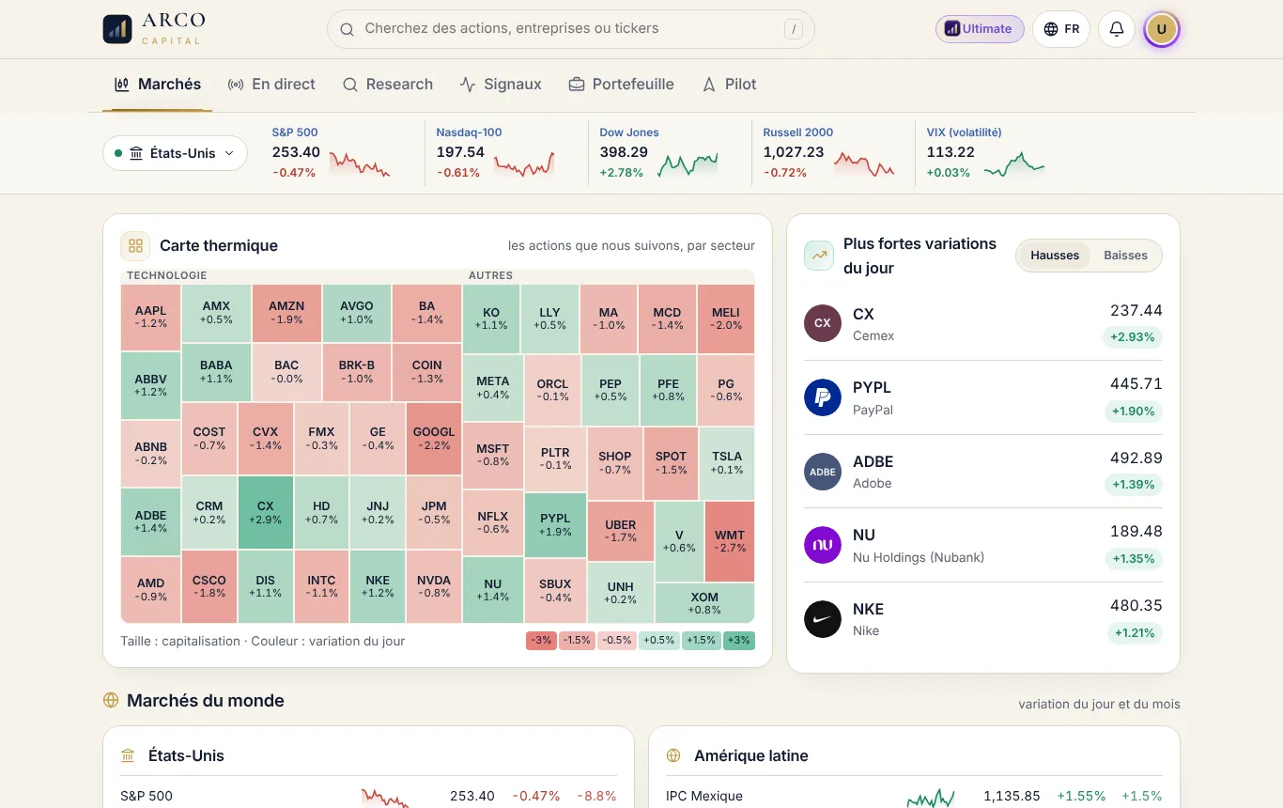Open the Signaux tab
Screen dimensions: 1283x808
point(501,85)
